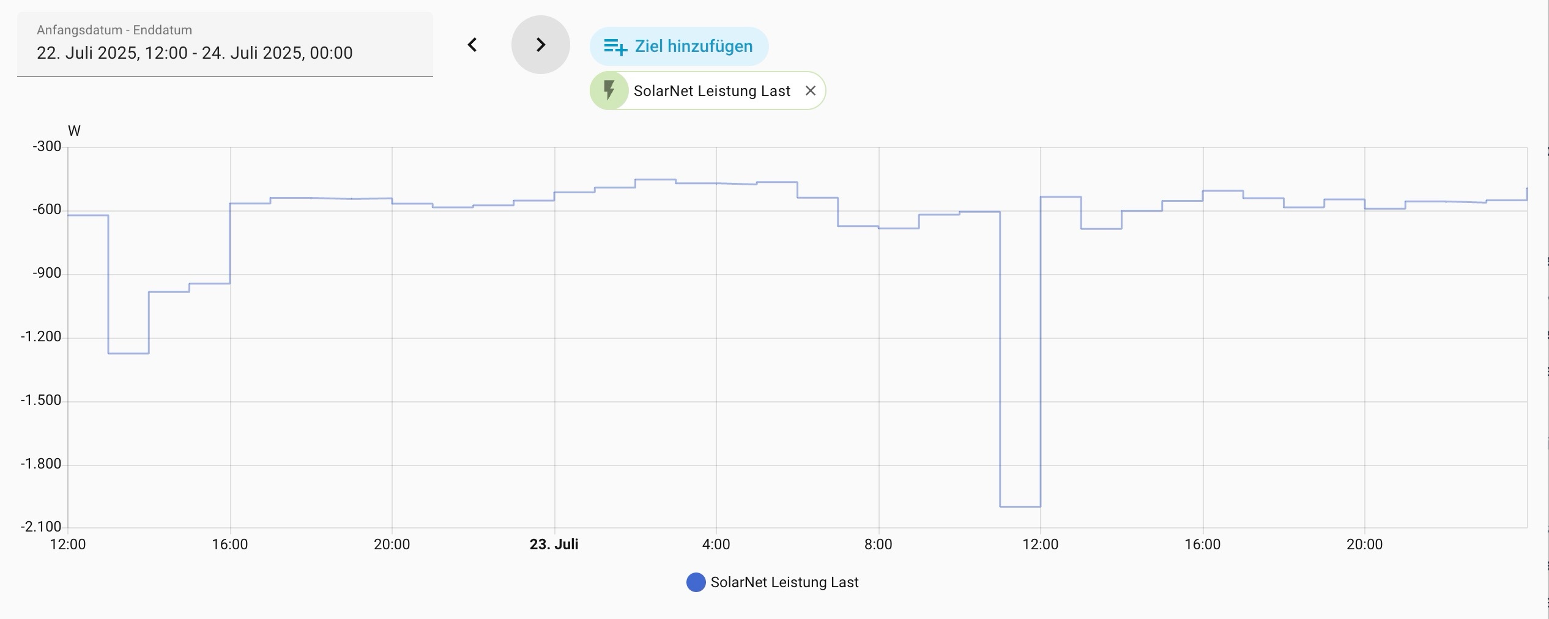Image resolution: width=1549 pixels, height=619 pixels.
Task: Advance to the next date range
Action: click(540, 45)
